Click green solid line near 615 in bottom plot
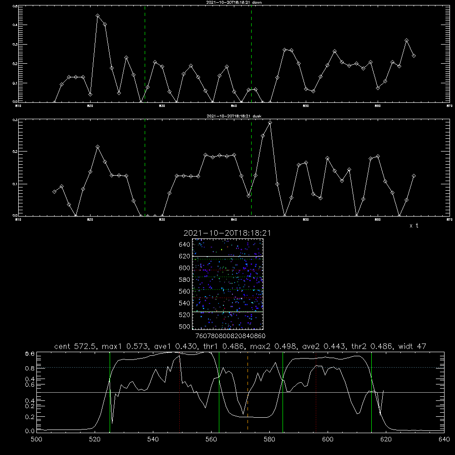This screenshot has width=455, height=455. 371,392
